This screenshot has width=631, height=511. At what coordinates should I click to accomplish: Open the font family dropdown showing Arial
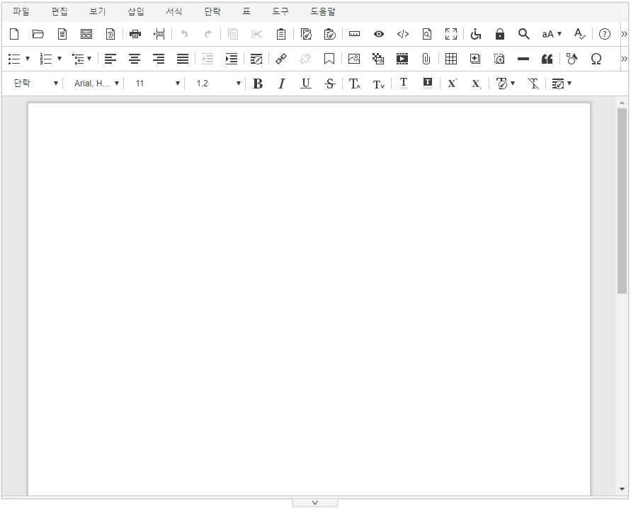coord(96,84)
